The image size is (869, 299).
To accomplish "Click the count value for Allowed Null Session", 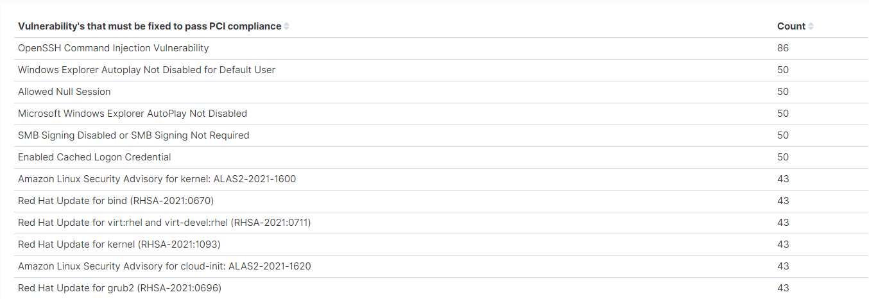I will (x=782, y=92).
